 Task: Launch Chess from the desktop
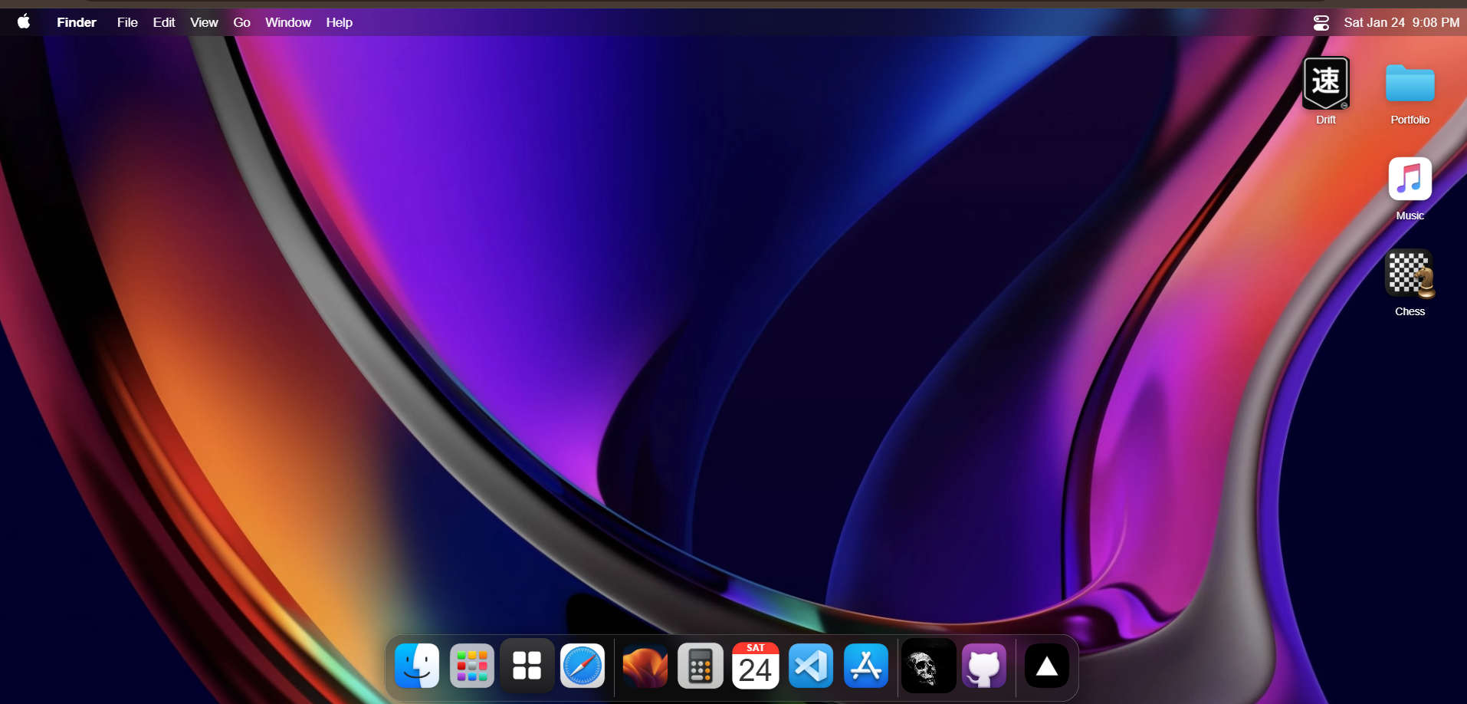[x=1411, y=276]
